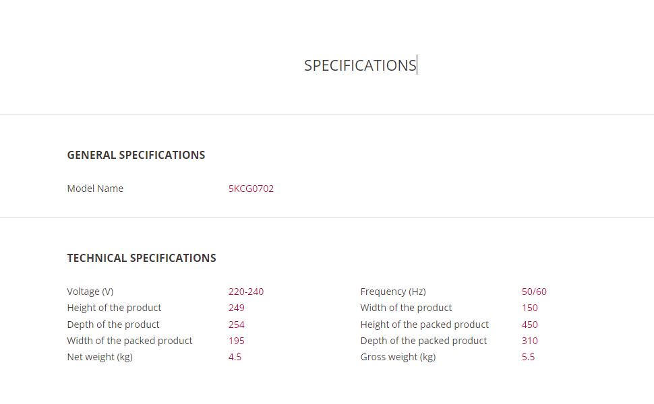Click the gross weight value 5.5
The height and width of the screenshot is (404, 654).
click(x=528, y=357)
